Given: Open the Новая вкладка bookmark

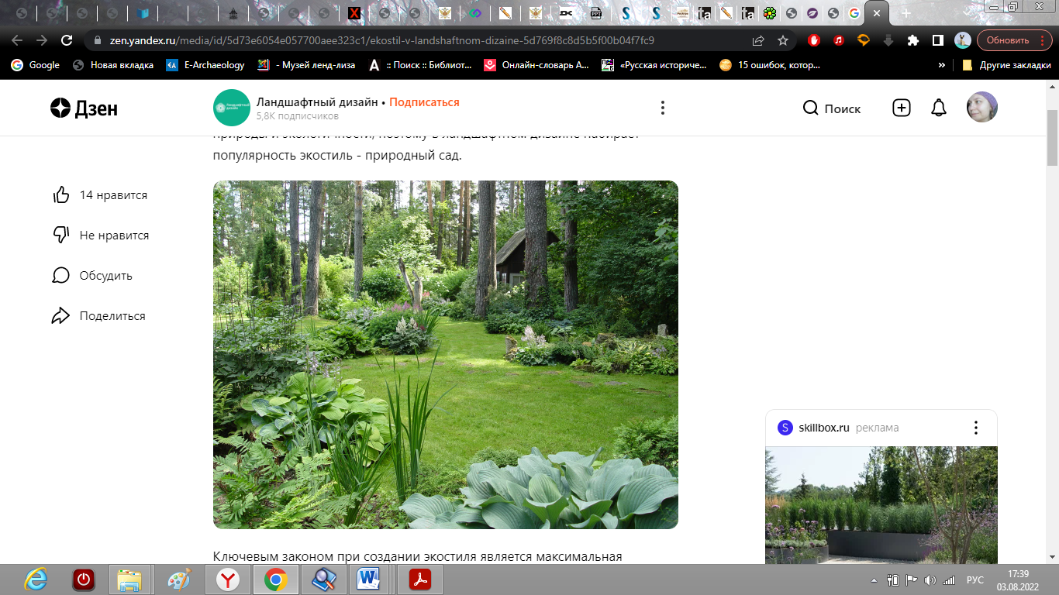Looking at the screenshot, I should 113,65.
